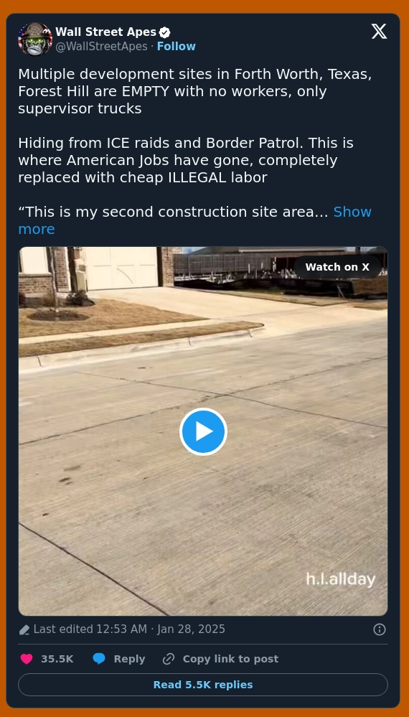
Task: Click the Wall Street Apes display name
Action: tap(106, 32)
